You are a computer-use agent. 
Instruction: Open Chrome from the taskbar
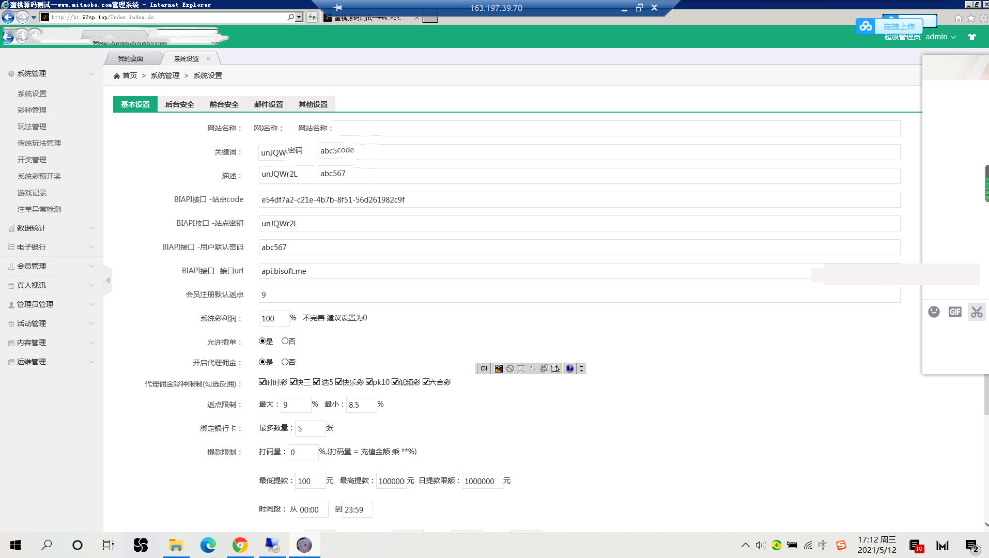(240, 545)
